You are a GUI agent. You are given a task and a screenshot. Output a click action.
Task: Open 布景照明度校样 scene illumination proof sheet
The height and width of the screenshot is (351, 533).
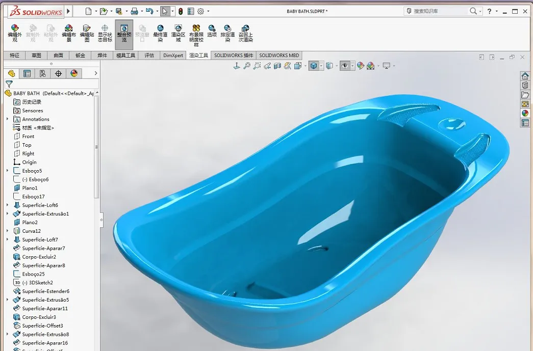coord(196,35)
